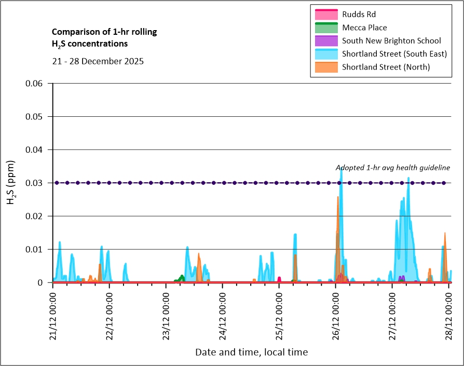Select the 26/12 00:00 x-axis date label
The width and height of the screenshot is (464, 366).
pyautogui.click(x=336, y=313)
